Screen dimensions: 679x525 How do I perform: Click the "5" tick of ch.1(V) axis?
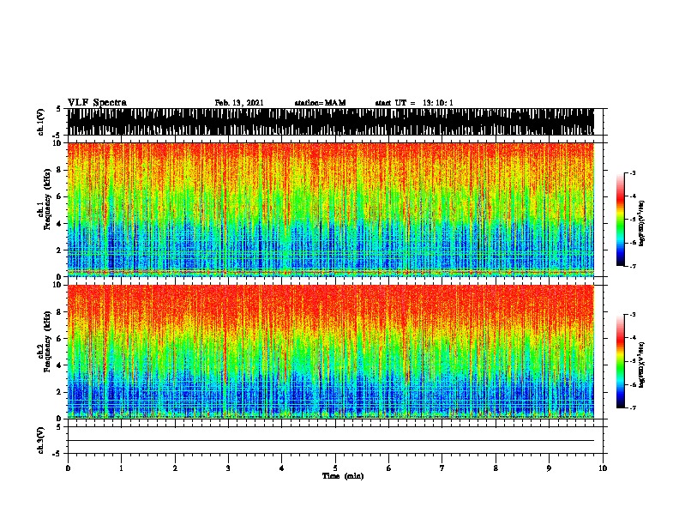pos(59,109)
